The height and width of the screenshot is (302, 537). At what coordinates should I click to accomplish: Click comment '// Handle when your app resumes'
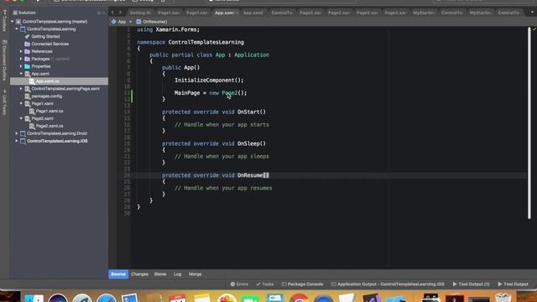point(223,188)
